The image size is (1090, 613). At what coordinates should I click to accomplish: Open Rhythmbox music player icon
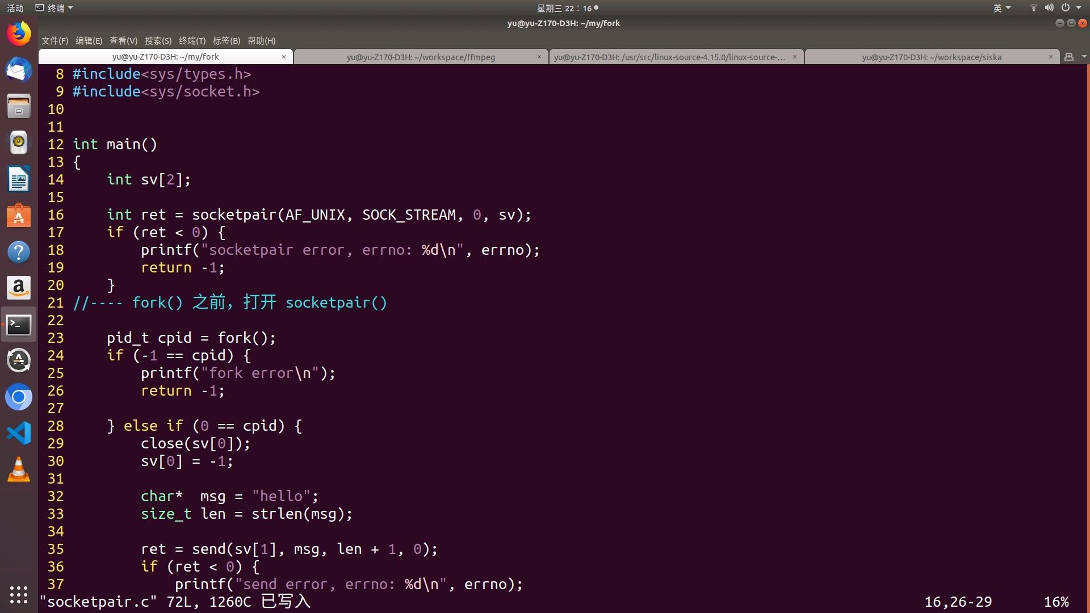pyautogui.click(x=19, y=142)
